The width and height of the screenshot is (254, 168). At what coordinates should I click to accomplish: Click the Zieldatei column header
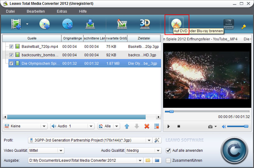tap(144, 39)
